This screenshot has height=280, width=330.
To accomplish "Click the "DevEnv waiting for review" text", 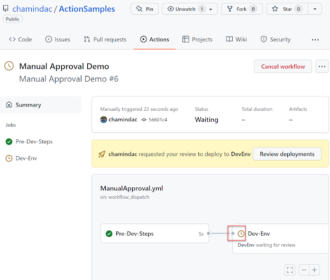I will 267,245.
